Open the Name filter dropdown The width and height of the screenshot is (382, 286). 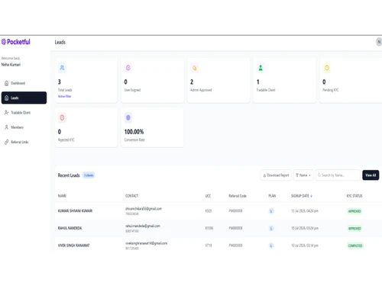click(x=303, y=175)
